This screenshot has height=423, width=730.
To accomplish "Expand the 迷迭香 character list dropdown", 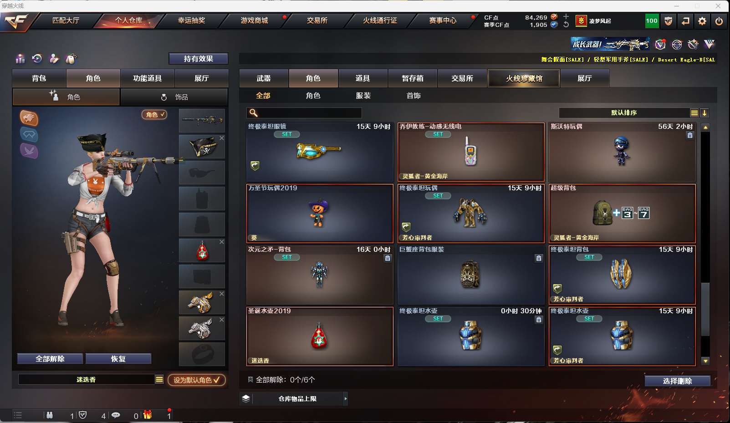I will pos(159,379).
